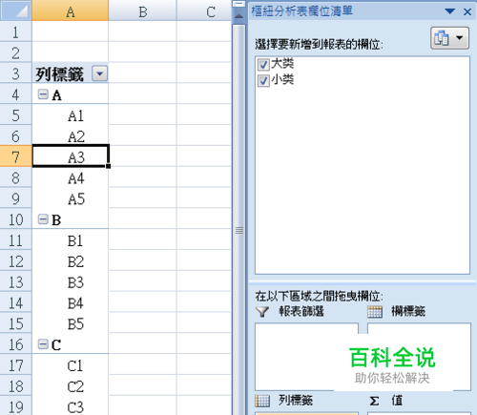477x415 pixels.
Task: Select row 3 header
Action: point(15,73)
